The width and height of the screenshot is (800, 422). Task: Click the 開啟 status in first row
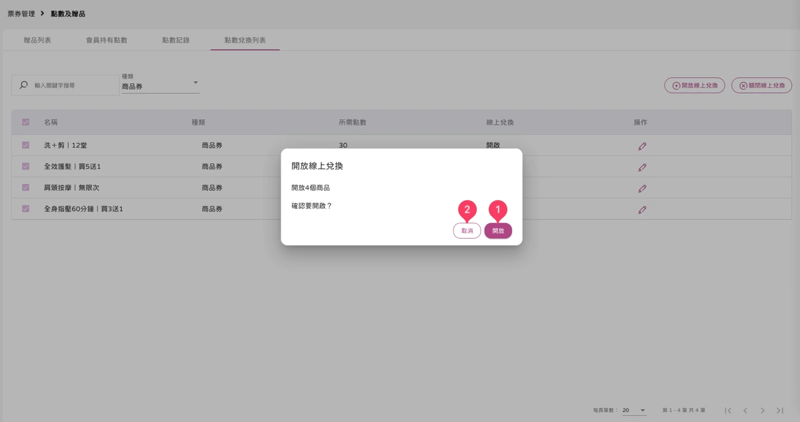click(493, 145)
